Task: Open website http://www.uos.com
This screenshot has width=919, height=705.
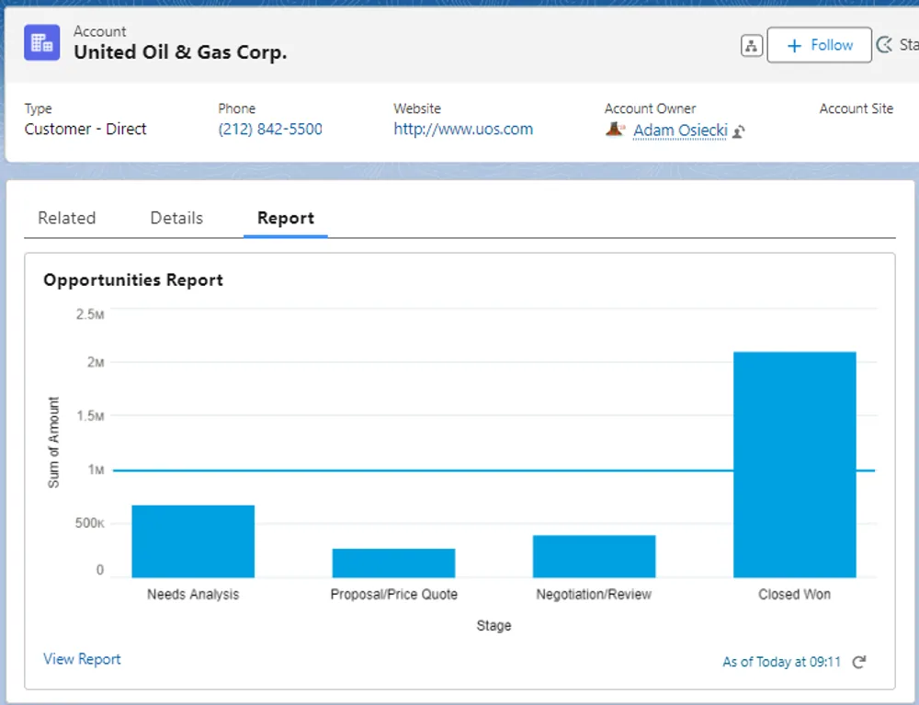Action: [463, 129]
